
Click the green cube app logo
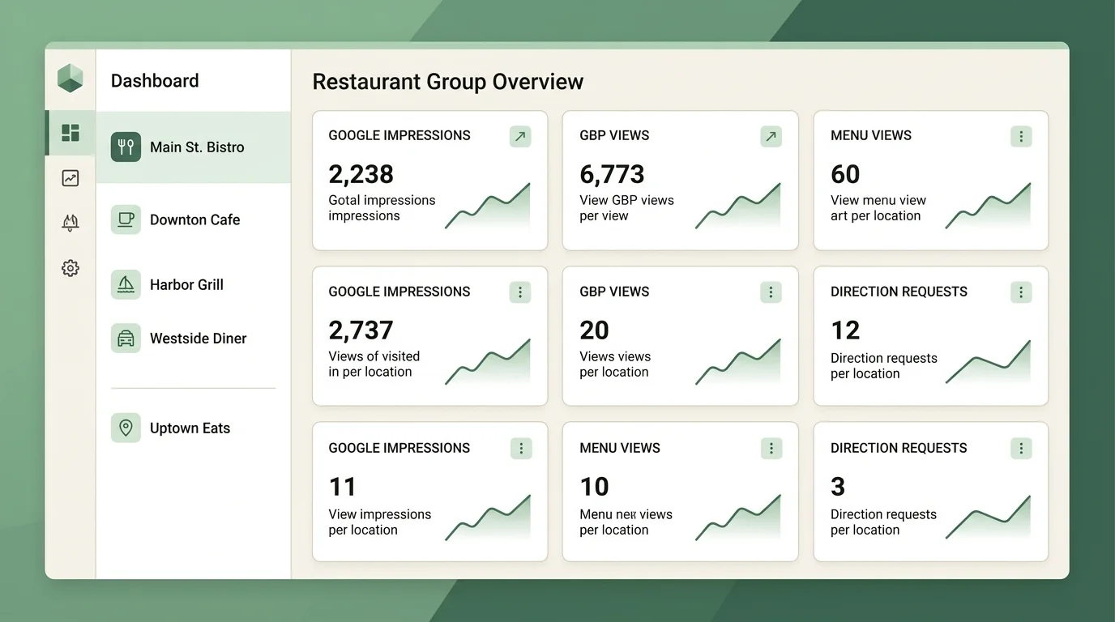tap(70, 79)
